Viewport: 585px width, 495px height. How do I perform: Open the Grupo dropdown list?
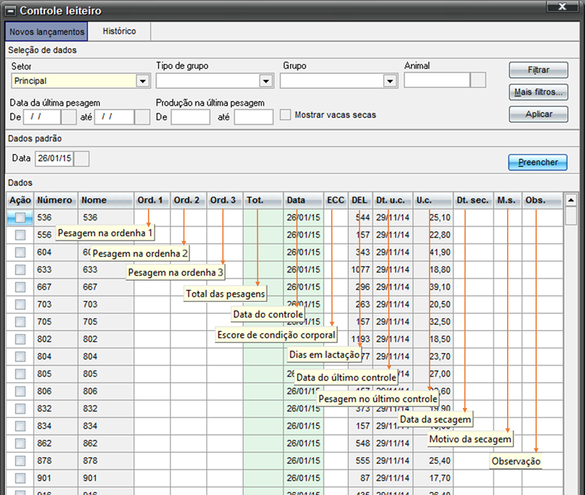[390, 81]
